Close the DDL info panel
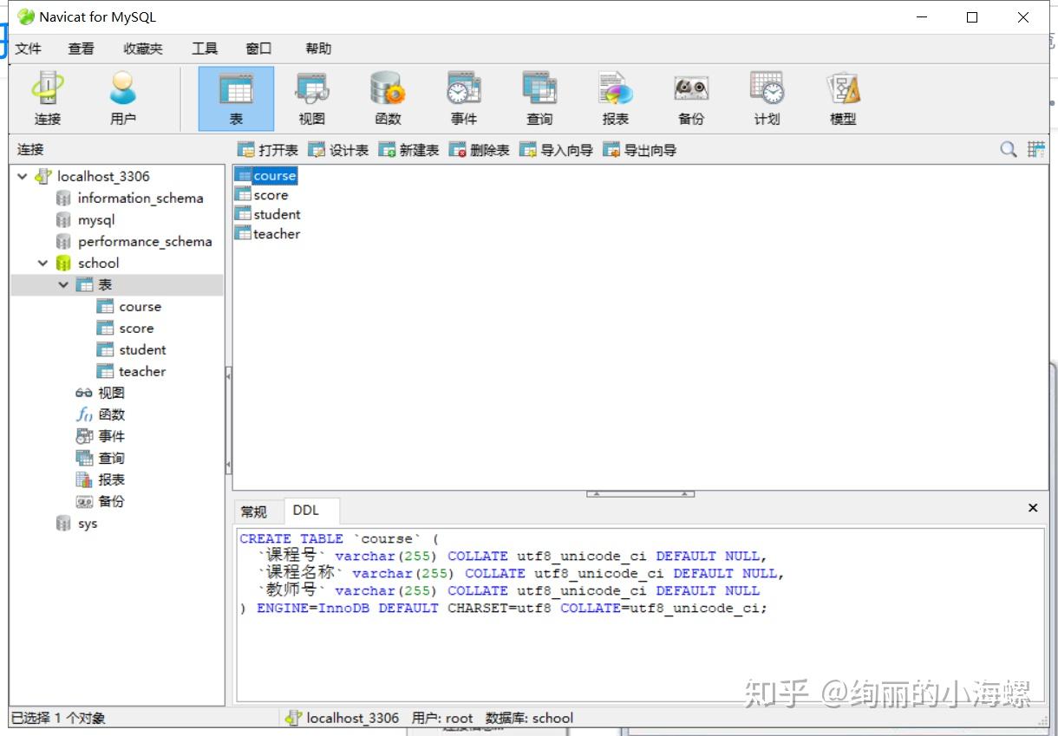Viewport: 1058px width, 736px height. click(1033, 508)
